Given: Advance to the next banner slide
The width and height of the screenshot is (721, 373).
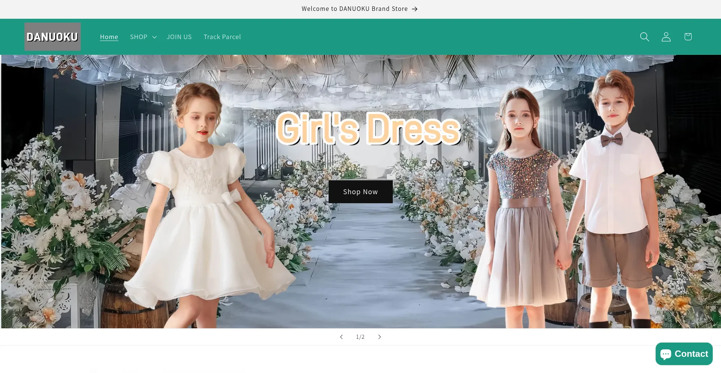Looking at the screenshot, I should pos(380,337).
